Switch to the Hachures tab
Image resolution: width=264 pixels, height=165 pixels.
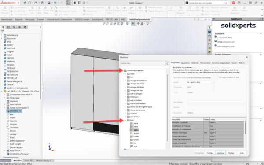click(195, 63)
